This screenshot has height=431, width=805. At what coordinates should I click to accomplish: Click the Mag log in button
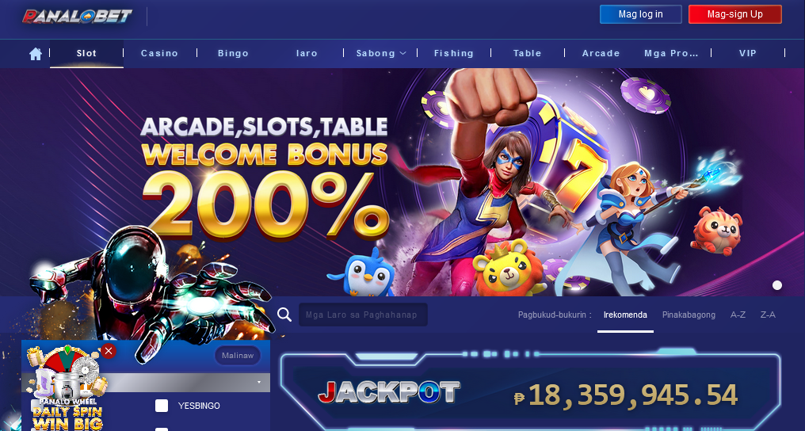pos(641,14)
